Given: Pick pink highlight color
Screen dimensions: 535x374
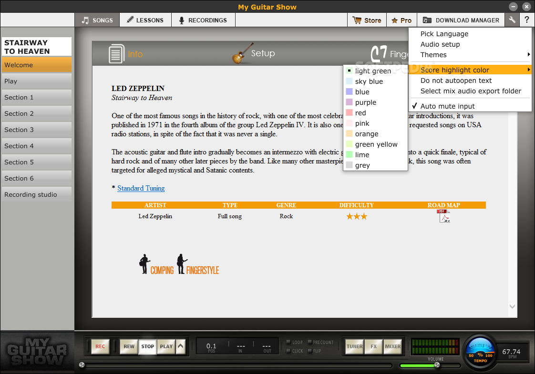Looking at the screenshot, I should click(375, 123).
